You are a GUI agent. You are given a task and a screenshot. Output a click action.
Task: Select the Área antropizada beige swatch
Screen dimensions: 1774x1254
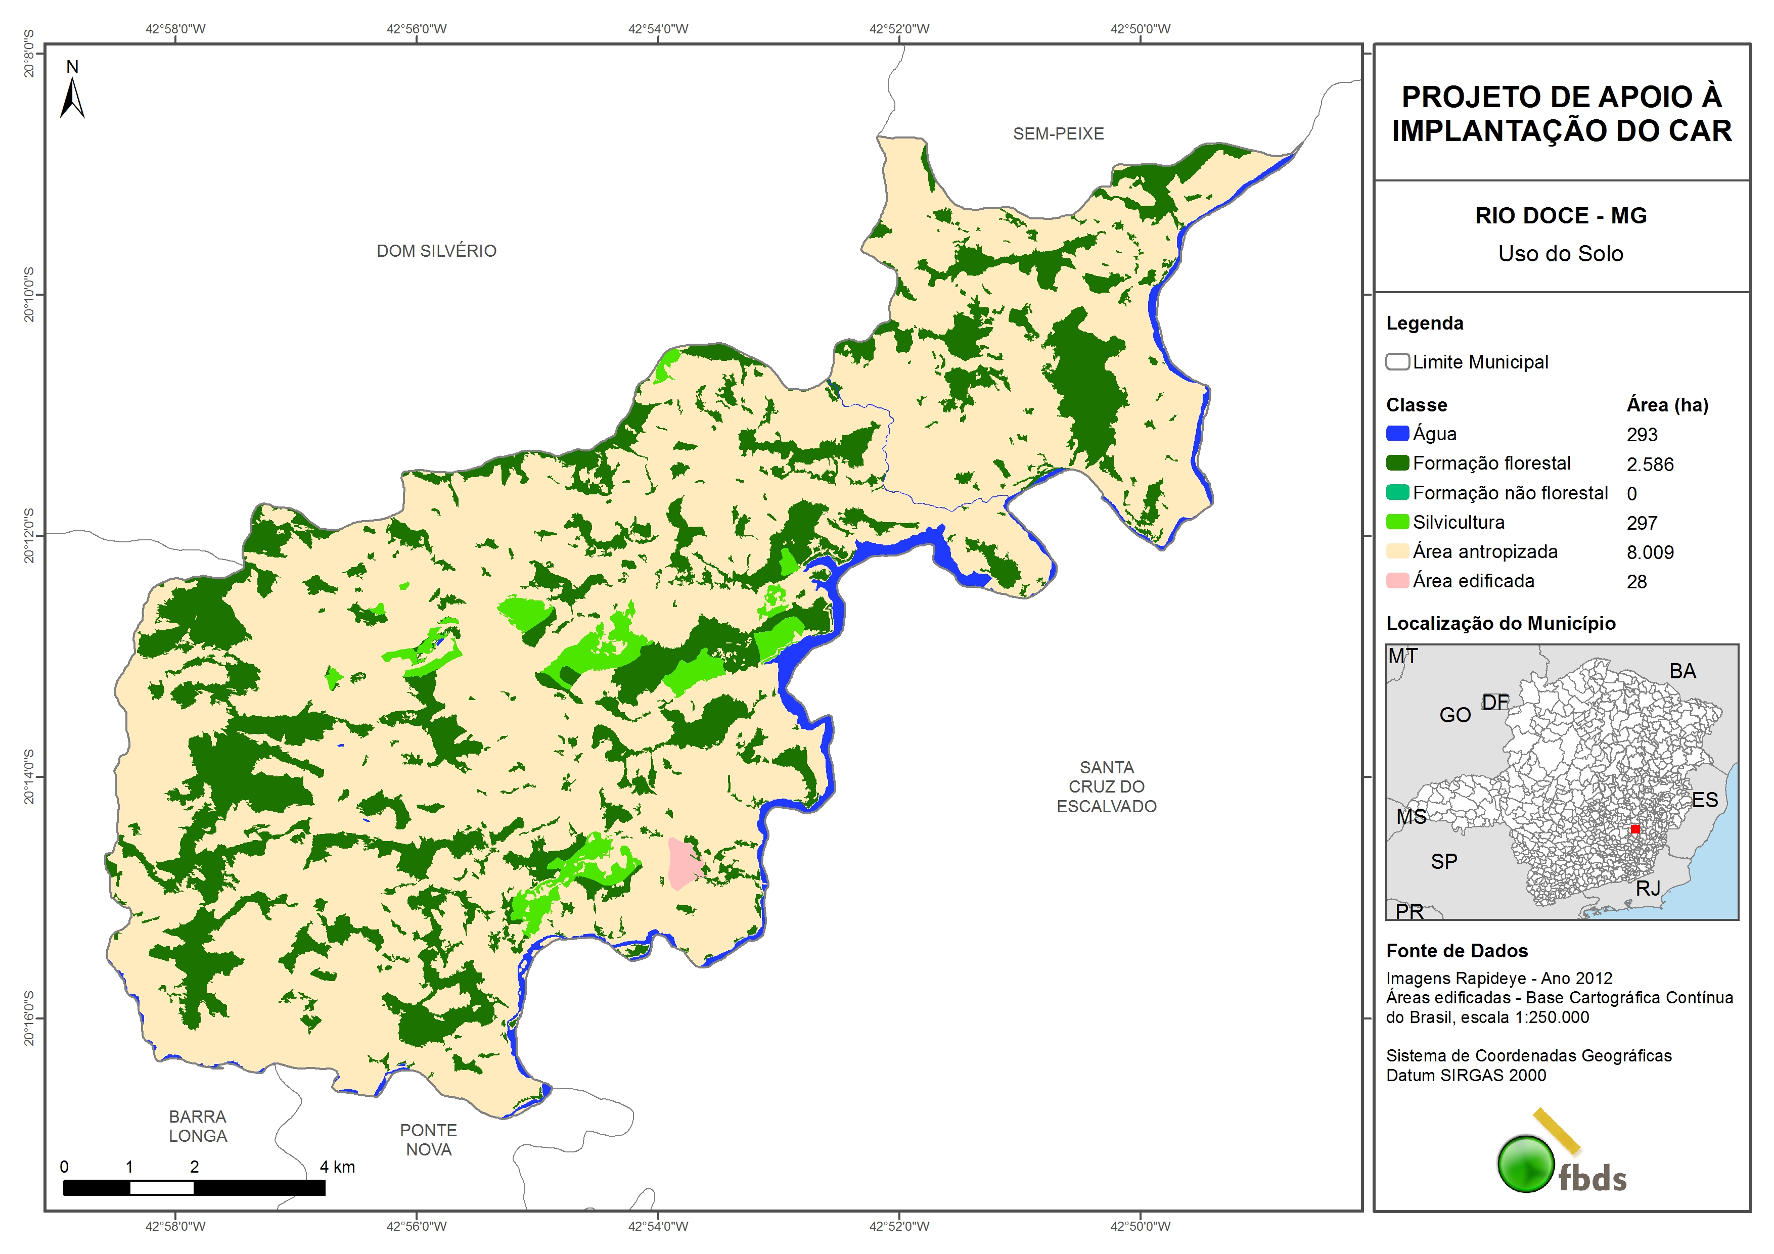click(1397, 551)
